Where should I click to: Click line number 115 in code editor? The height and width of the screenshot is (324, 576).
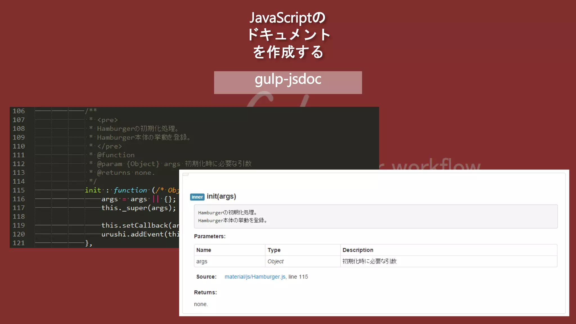tap(19, 190)
